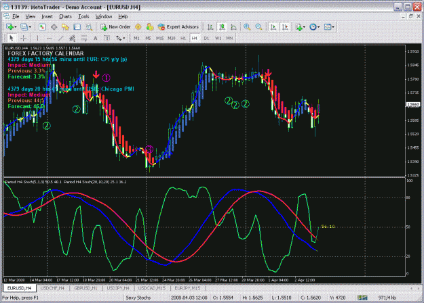Switch to the USDCAD,M15 chart tab
The height and width of the screenshot is (303, 424).
point(152,288)
